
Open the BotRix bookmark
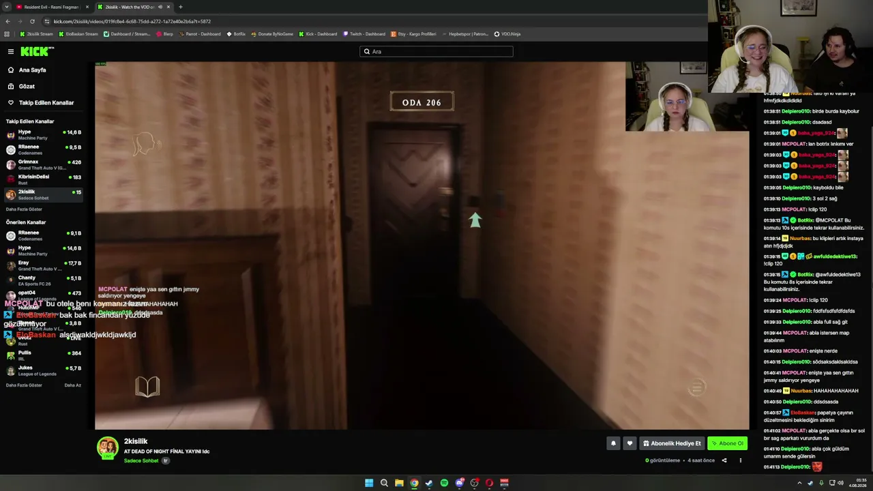pos(236,34)
